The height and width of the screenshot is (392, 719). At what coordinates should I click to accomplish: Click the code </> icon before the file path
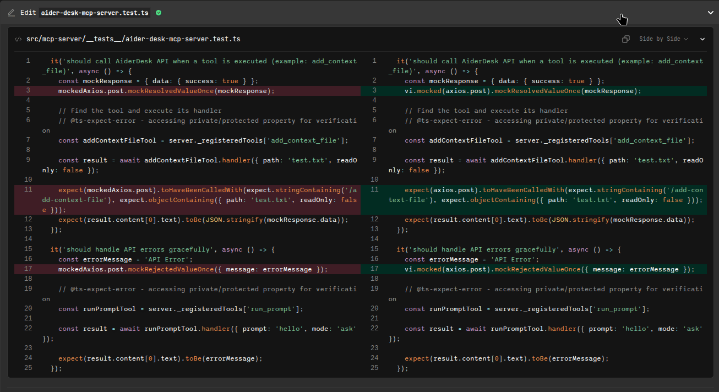click(x=18, y=39)
